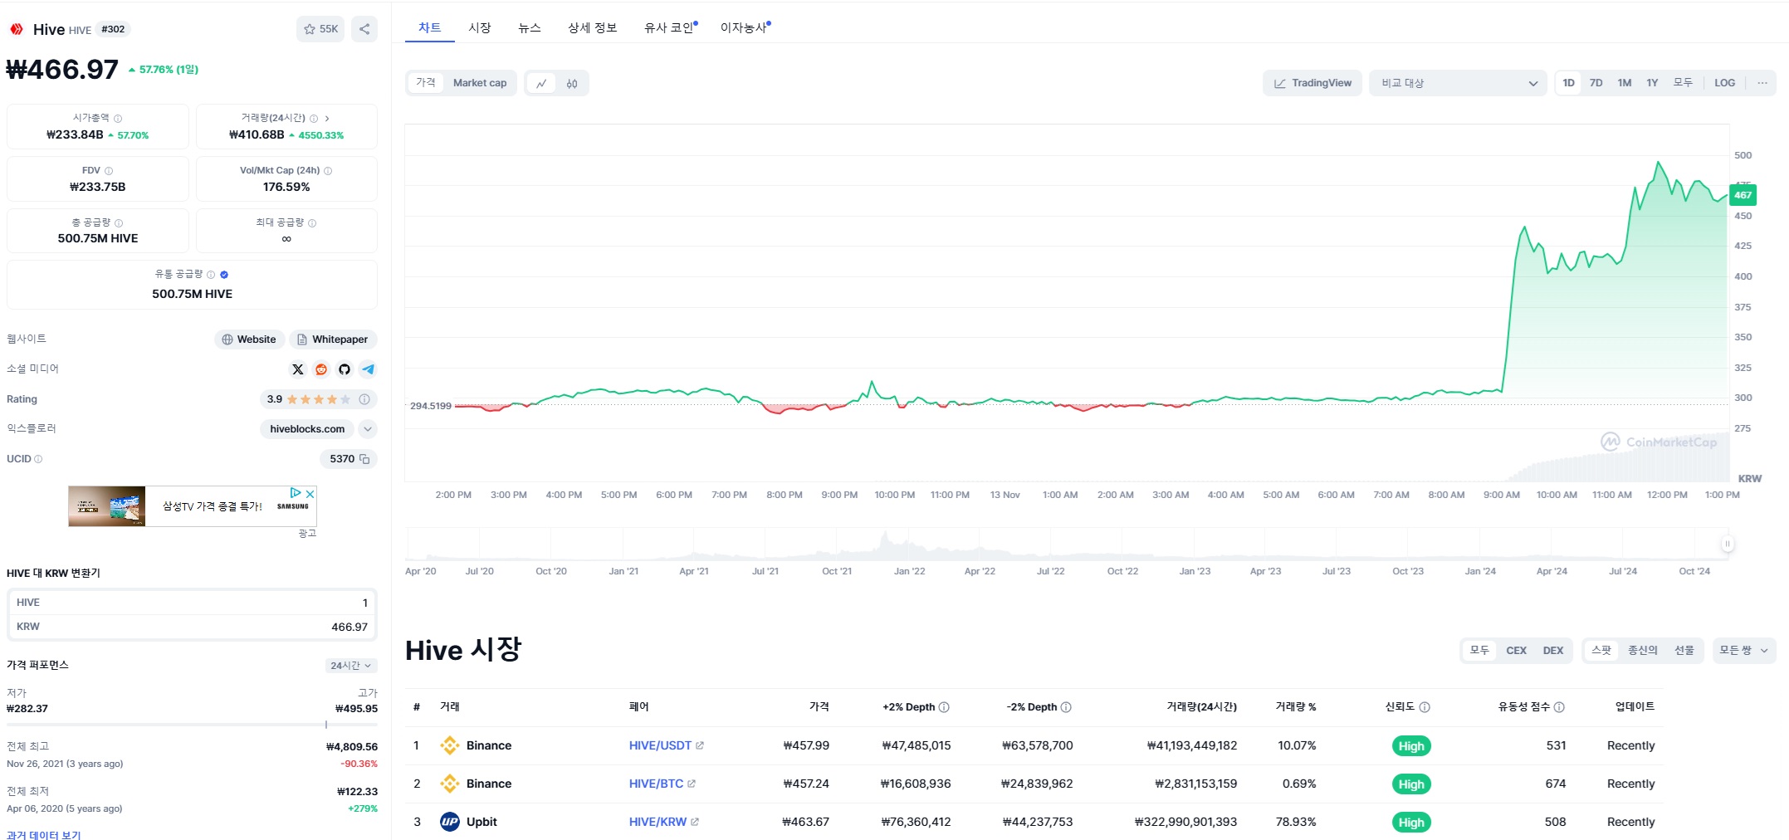Click info icon next to 유동성 점수
The height and width of the screenshot is (840, 1789).
click(1559, 707)
